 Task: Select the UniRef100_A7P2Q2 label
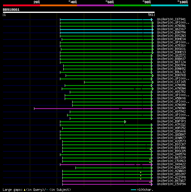click(x=171, y=125)
